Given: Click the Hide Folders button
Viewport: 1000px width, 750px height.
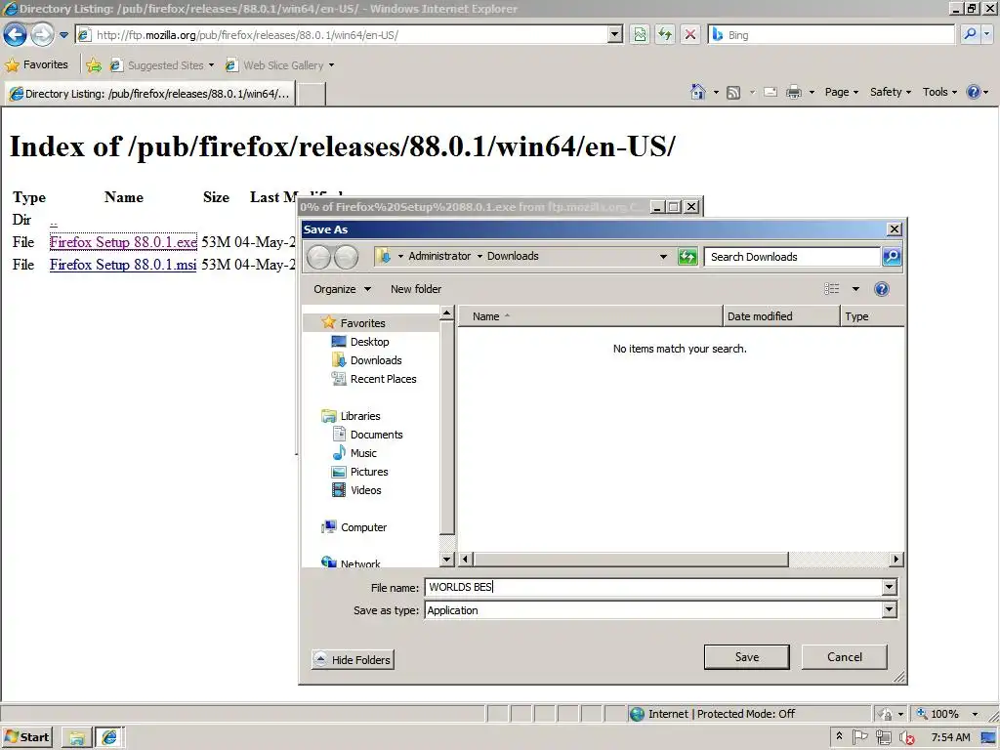Looking at the screenshot, I should click(353, 659).
